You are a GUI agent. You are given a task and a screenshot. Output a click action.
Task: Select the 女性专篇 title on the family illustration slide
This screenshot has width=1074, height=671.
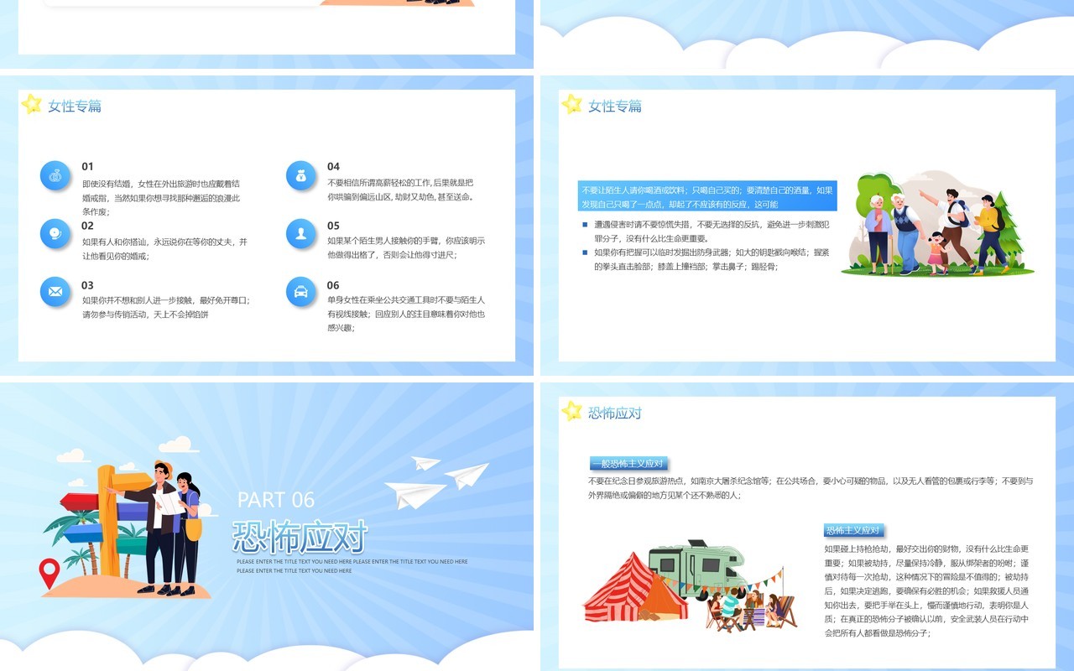[x=615, y=106]
